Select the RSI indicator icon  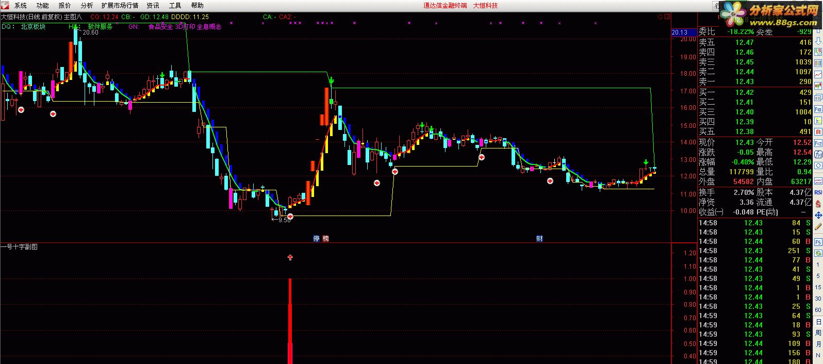(818, 191)
